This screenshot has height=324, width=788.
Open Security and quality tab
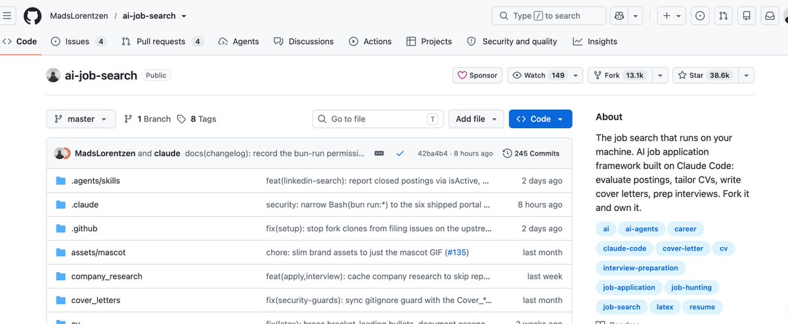pos(512,41)
